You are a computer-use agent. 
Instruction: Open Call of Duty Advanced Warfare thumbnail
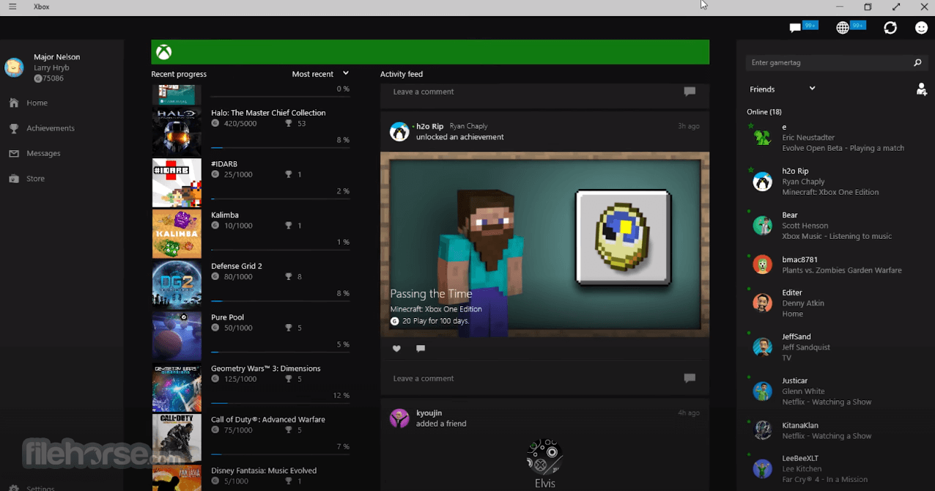177,438
